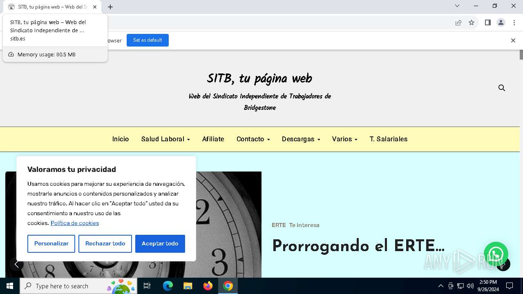Launch Microsoft Edge from taskbar
Viewport: 523px width, 294px height.
coord(168,286)
